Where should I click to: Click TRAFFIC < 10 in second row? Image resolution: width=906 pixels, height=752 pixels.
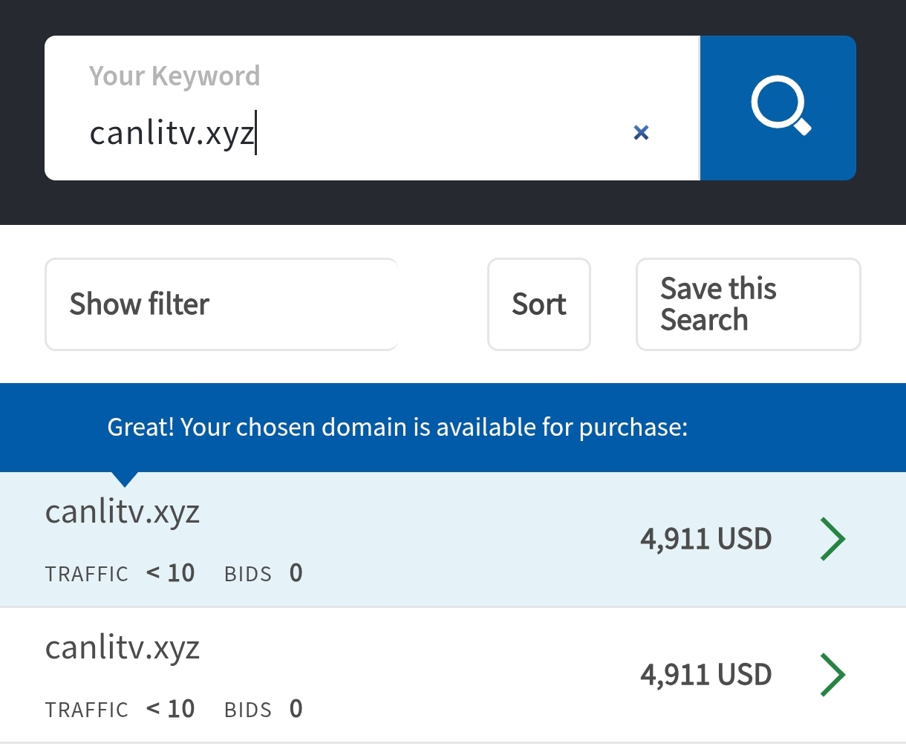[120, 709]
